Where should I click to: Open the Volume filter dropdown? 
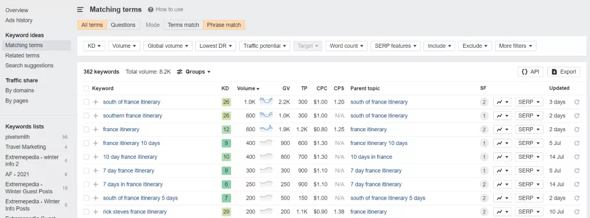(124, 46)
